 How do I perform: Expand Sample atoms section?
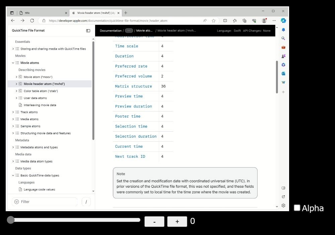[x=13, y=126]
